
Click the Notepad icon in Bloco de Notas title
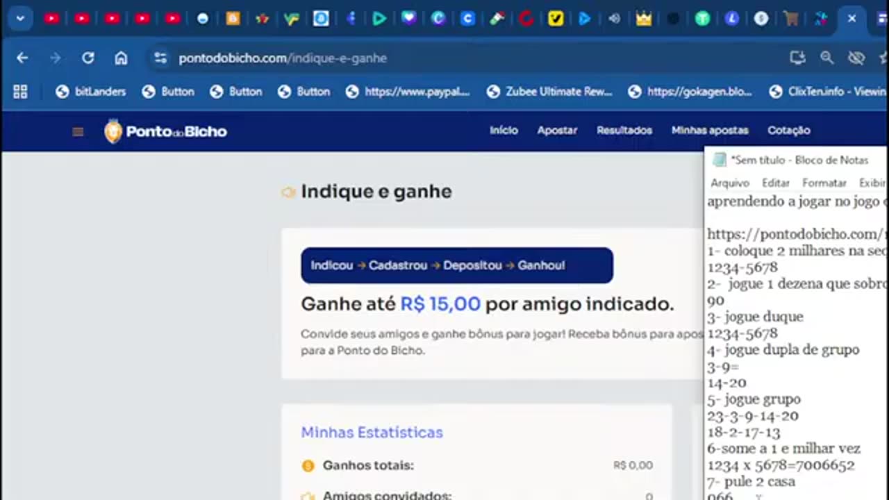pyautogui.click(x=720, y=160)
